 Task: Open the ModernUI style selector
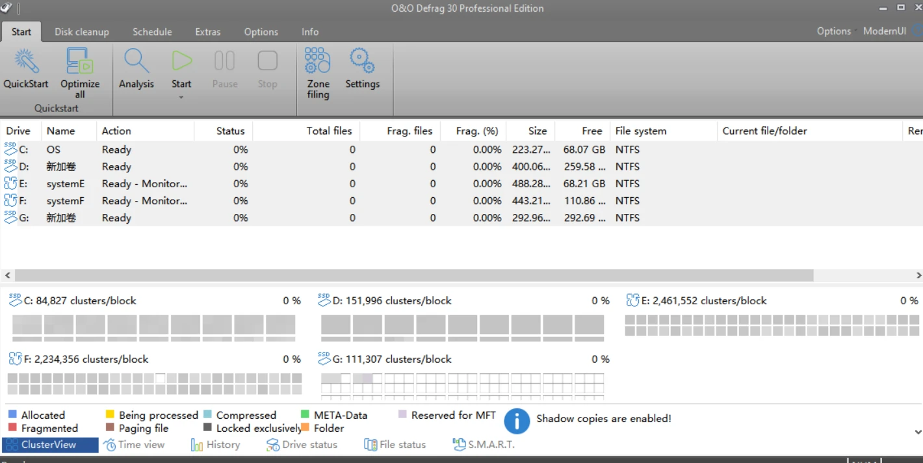884,31
